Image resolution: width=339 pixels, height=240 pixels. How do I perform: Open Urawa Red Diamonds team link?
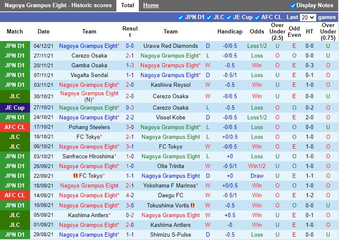(x=171, y=46)
